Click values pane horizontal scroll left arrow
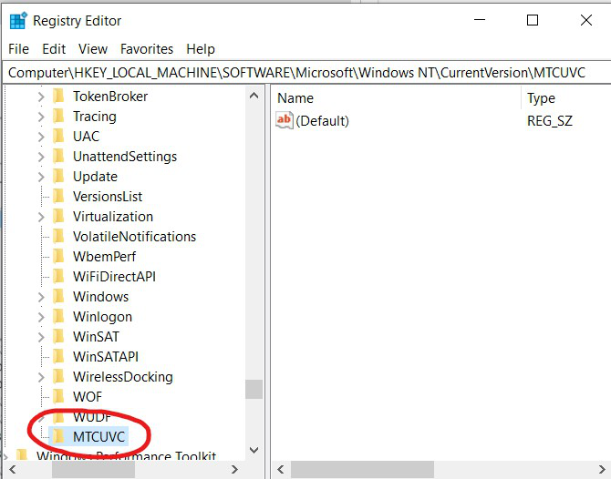Image resolution: width=611 pixels, height=479 pixels. (x=280, y=469)
